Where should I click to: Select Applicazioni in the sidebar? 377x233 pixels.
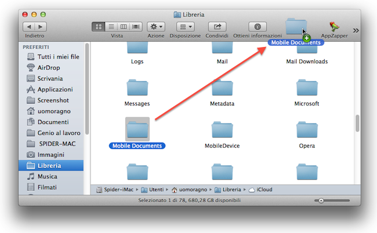click(55, 89)
